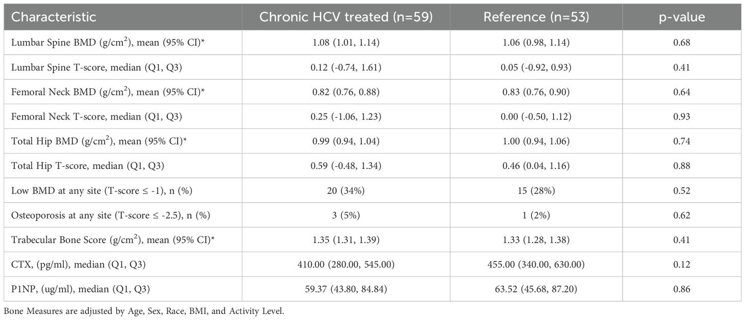Screen dimensions: 745x320
Task: Select the Lumbar Spine BMD row label
Action: pos(95,42)
